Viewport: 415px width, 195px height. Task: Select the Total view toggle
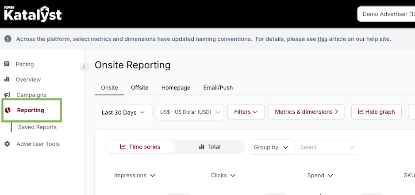(x=210, y=147)
